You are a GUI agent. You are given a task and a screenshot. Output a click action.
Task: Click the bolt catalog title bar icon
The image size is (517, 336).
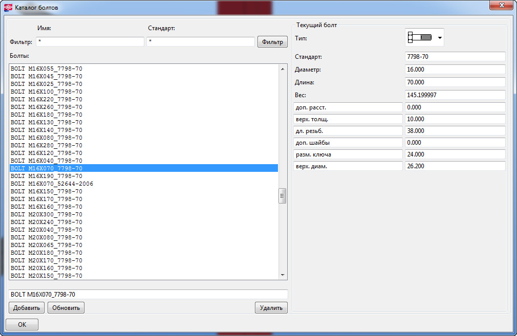coord(8,7)
